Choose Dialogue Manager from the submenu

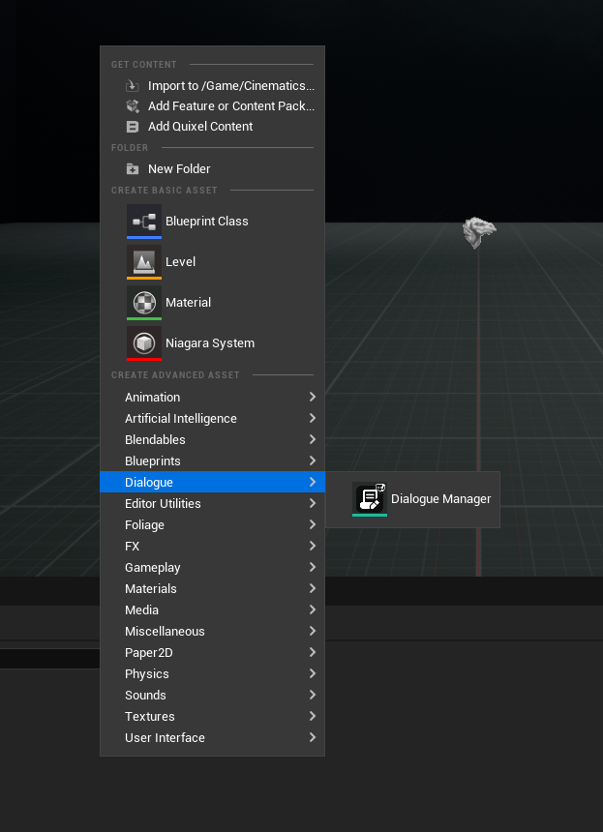click(x=440, y=499)
